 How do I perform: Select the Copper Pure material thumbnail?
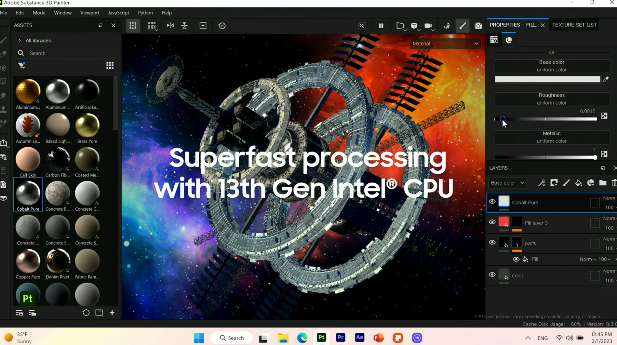(x=28, y=264)
